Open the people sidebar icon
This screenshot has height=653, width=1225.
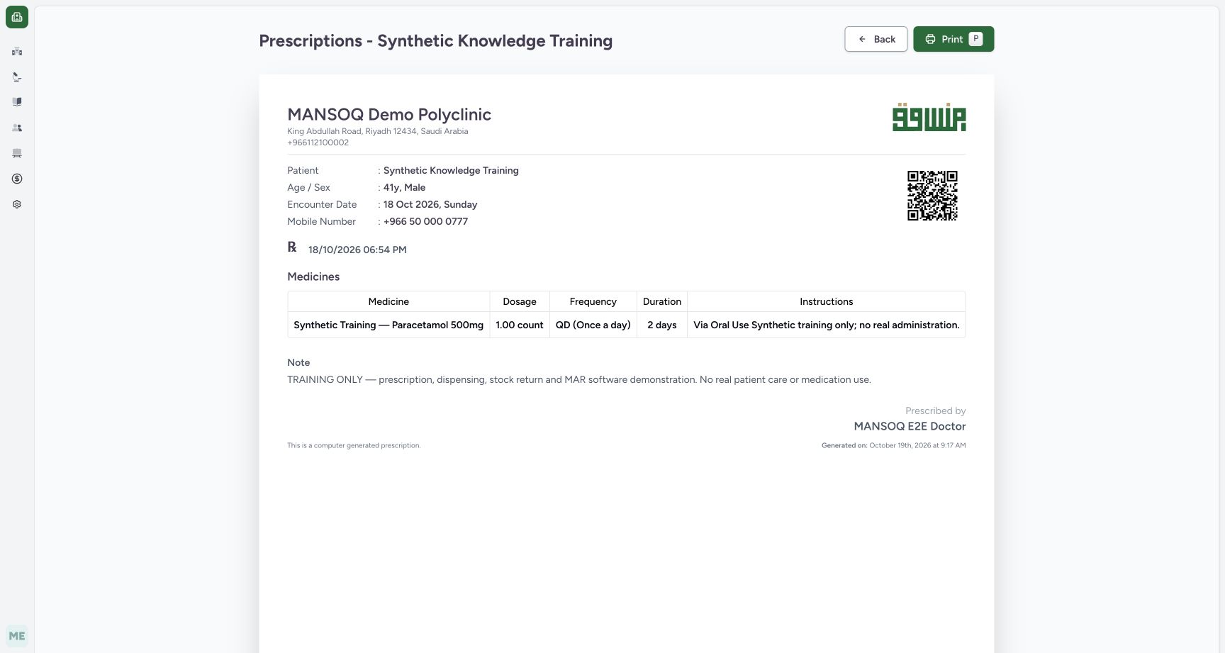click(17, 128)
